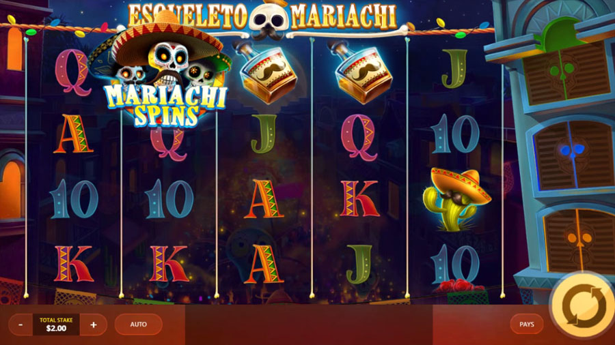Click the green J in third reel
This screenshot has width=615, height=345.
coord(264,134)
